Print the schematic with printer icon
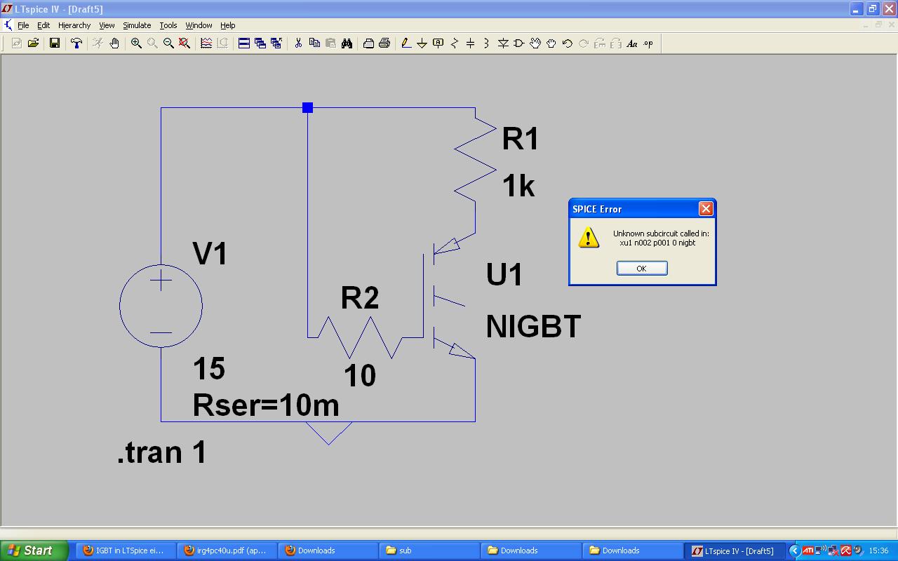 pyautogui.click(x=384, y=43)
